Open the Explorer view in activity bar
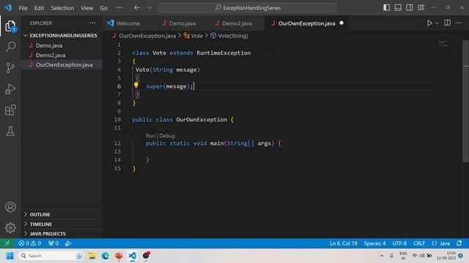This screenshot has width=469, height=263. pyautogui.click(x=10, y=26)
